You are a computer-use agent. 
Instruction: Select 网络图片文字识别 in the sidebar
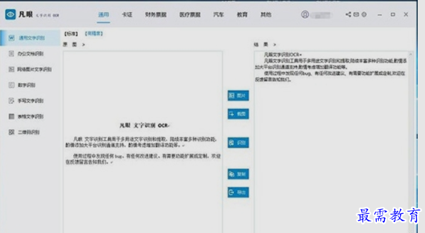pyautogui.click(x=30, y=70)
